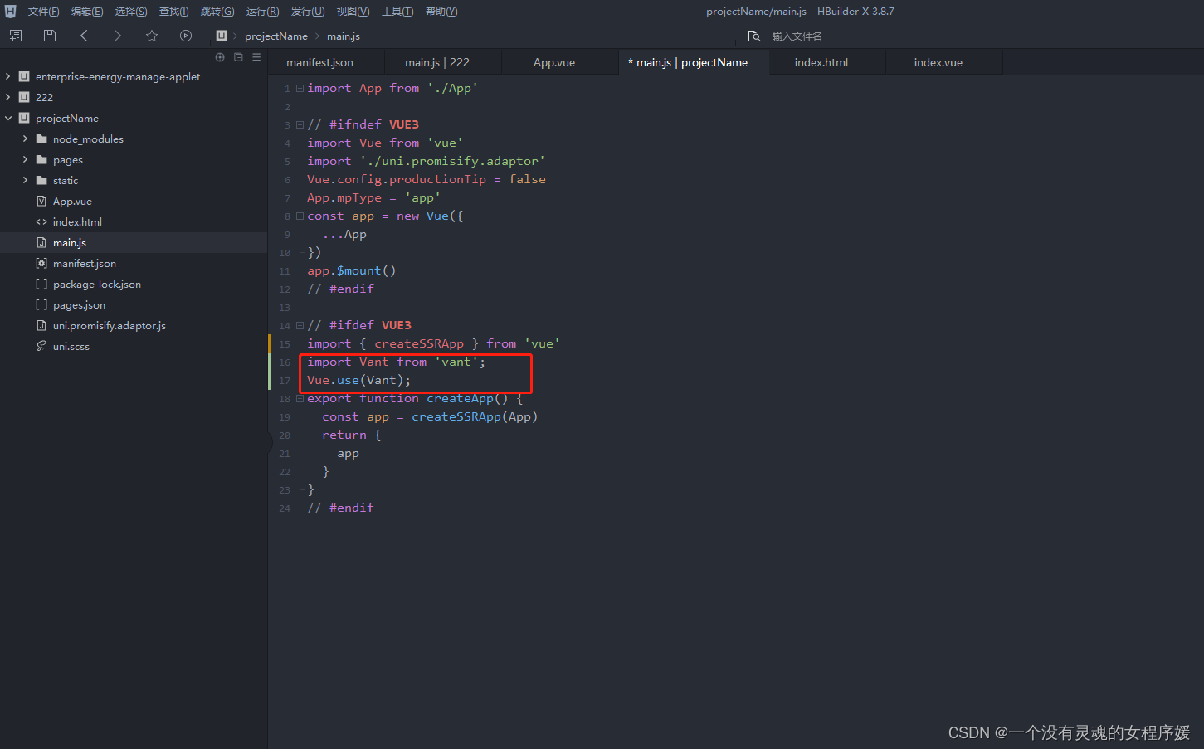Click the project icon of enterprise-energy-manage-applet
The height and width of the screenshot is (749, 1204).
tap(24, 76)
